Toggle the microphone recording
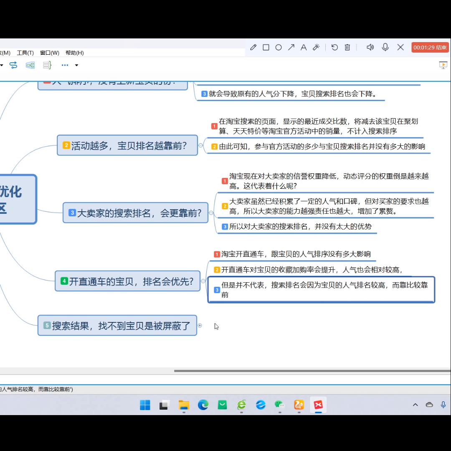The width and height of the screenshot is (451, 451). [x=385, y=47]
